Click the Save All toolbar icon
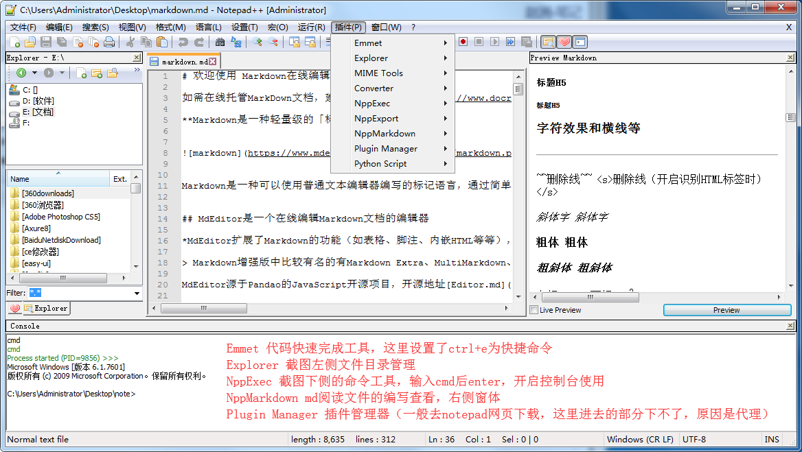Viewport: 802px width, 452px height. click(62, 42)
